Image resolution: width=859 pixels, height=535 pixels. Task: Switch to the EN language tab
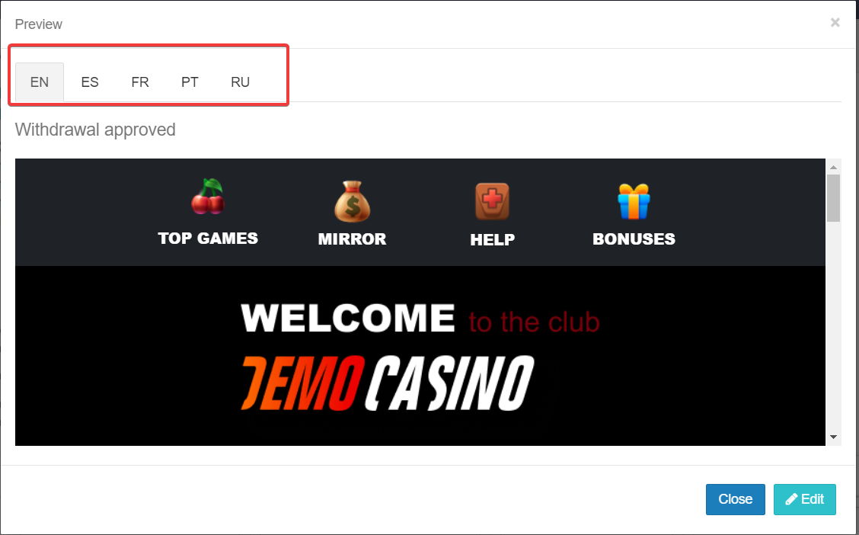[x=40, y=82]
